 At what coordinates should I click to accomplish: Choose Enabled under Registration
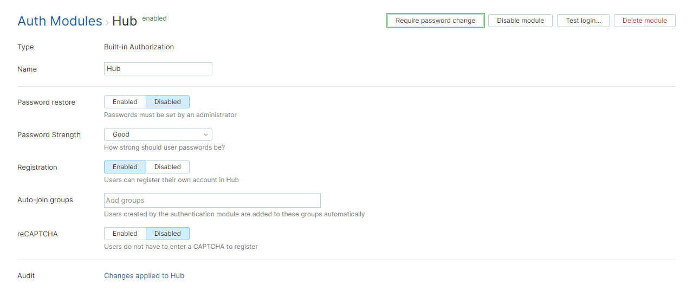coord(125,167)
